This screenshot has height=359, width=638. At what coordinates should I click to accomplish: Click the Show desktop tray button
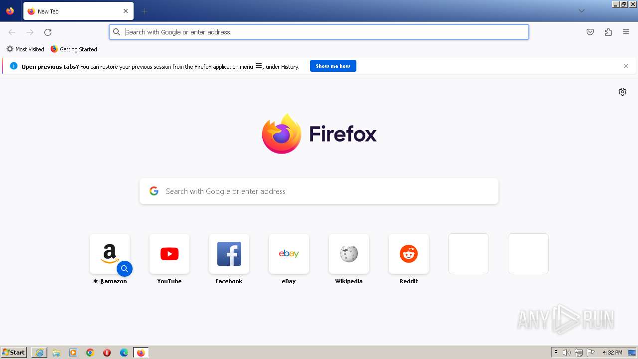tap(632, 353)
